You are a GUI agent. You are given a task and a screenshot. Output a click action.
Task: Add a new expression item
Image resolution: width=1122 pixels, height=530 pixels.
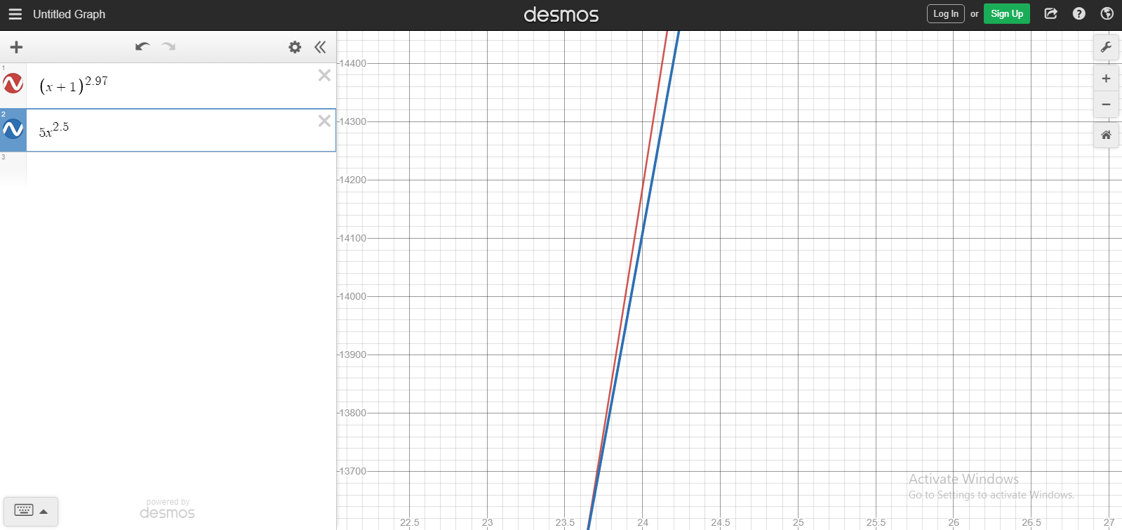[16, 47]
